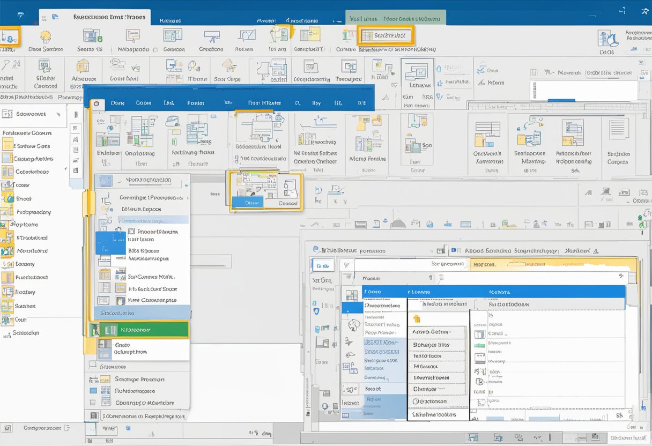
Task: Click the white input field in the upper right ribbon
Action: click(583, 89)
